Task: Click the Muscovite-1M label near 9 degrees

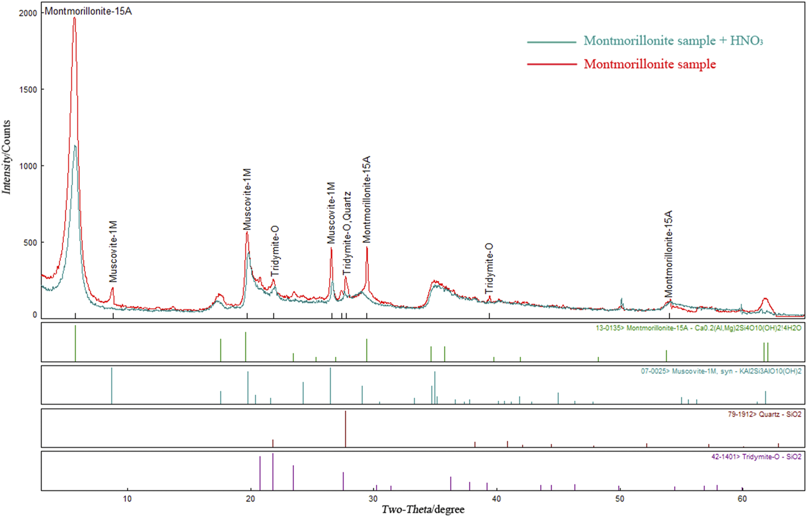Action: pos(113,252)
